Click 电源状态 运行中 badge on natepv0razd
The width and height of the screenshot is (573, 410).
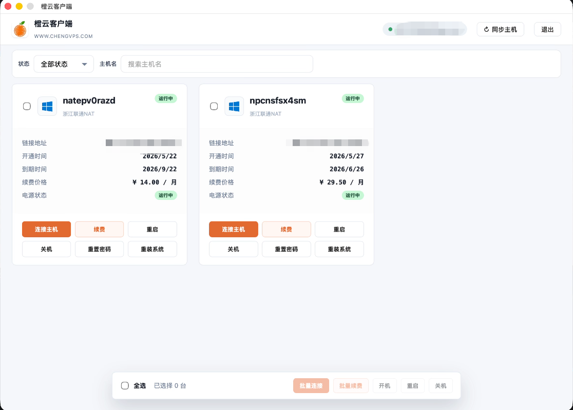click(166, 195)
